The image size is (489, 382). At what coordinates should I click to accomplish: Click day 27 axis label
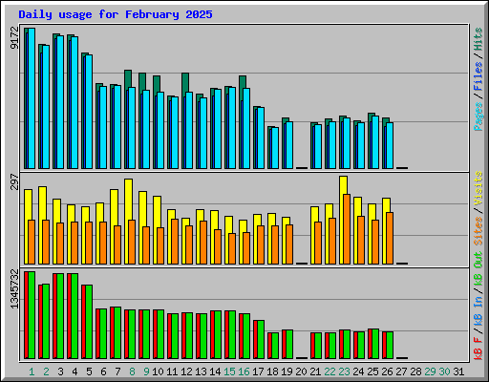pos(401,371)
